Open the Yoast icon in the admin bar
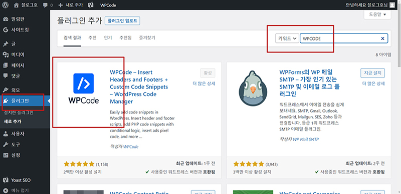 click(x=90, y=5)
